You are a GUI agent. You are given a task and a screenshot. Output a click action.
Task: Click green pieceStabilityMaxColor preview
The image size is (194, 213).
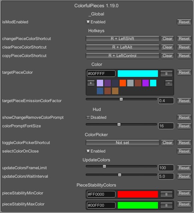click(138, 205)
